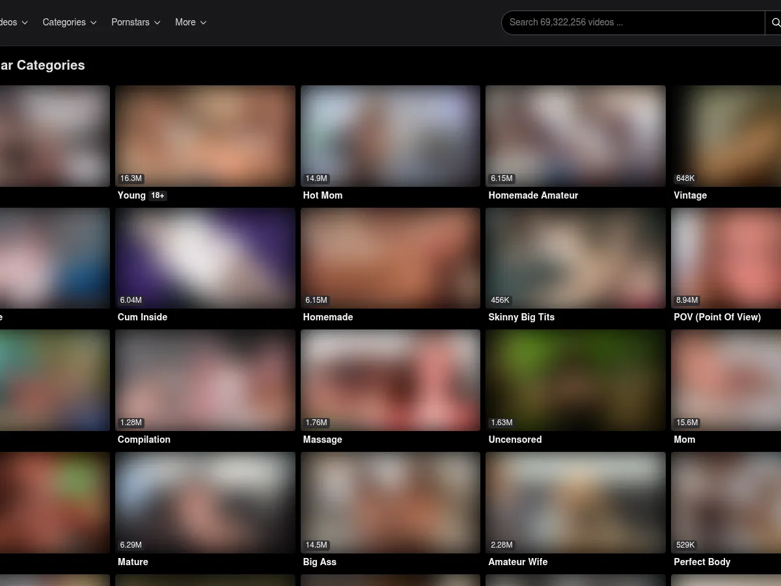Click the Massage category label
Image resolution: width=781 pixels, height=586 pixels.
(x=322, y=439)
